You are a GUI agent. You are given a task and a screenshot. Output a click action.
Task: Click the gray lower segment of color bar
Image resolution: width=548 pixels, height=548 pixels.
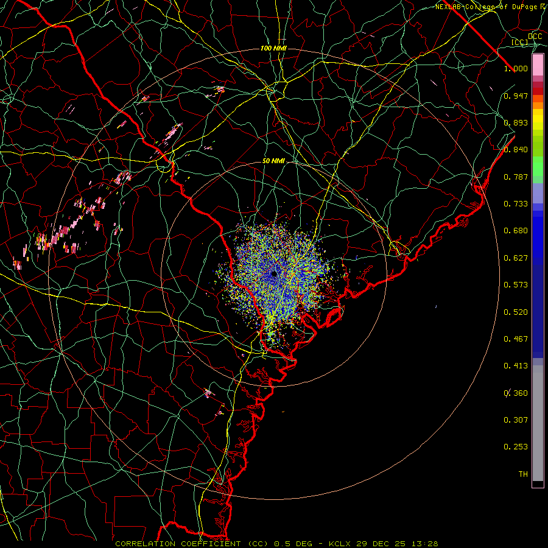pyautogui.click(x=538, y=423)
